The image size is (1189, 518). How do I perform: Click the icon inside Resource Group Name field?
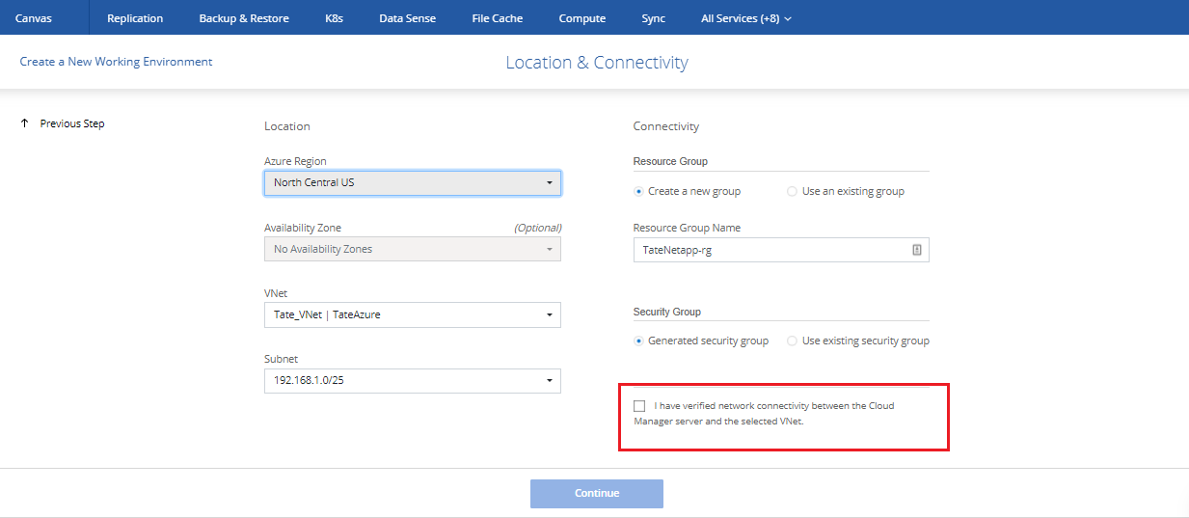pos(916,250)
